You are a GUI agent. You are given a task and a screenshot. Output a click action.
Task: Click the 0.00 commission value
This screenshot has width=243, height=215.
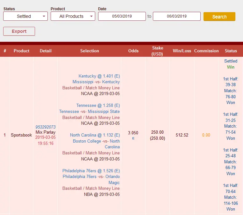click(x=206, y=135)
